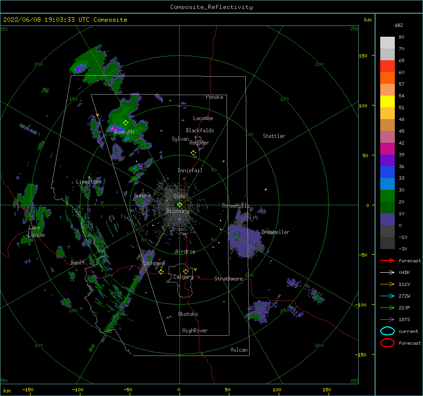Viewport: 423px width, 396px height.
Task: Click the Blackfalds label
Action: tap(200, 130)
